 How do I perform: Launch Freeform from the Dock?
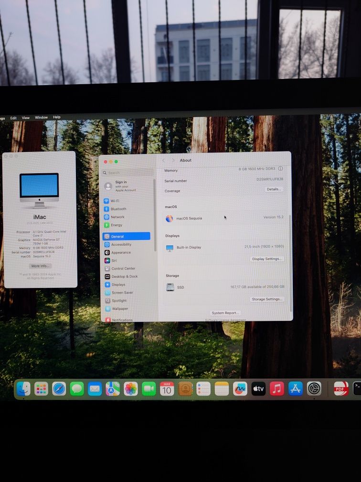(240, 389)
